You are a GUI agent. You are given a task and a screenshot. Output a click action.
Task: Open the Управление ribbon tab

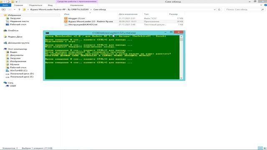tap(77, 5)
